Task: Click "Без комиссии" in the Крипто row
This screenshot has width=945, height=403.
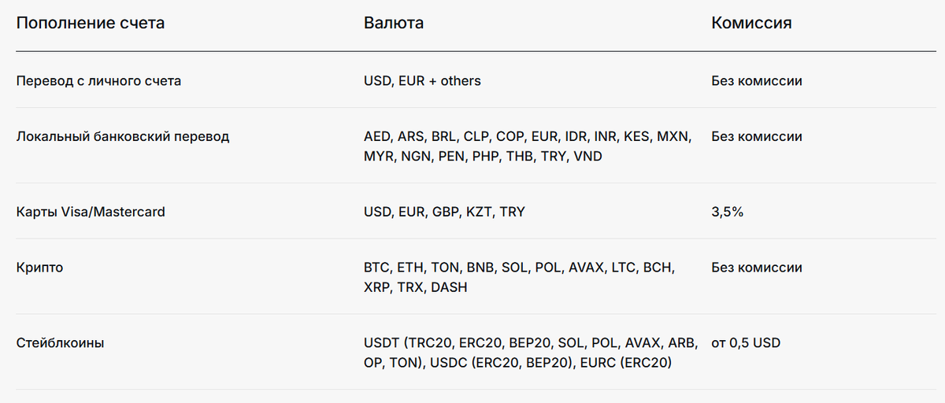Action: pos(757,268)
